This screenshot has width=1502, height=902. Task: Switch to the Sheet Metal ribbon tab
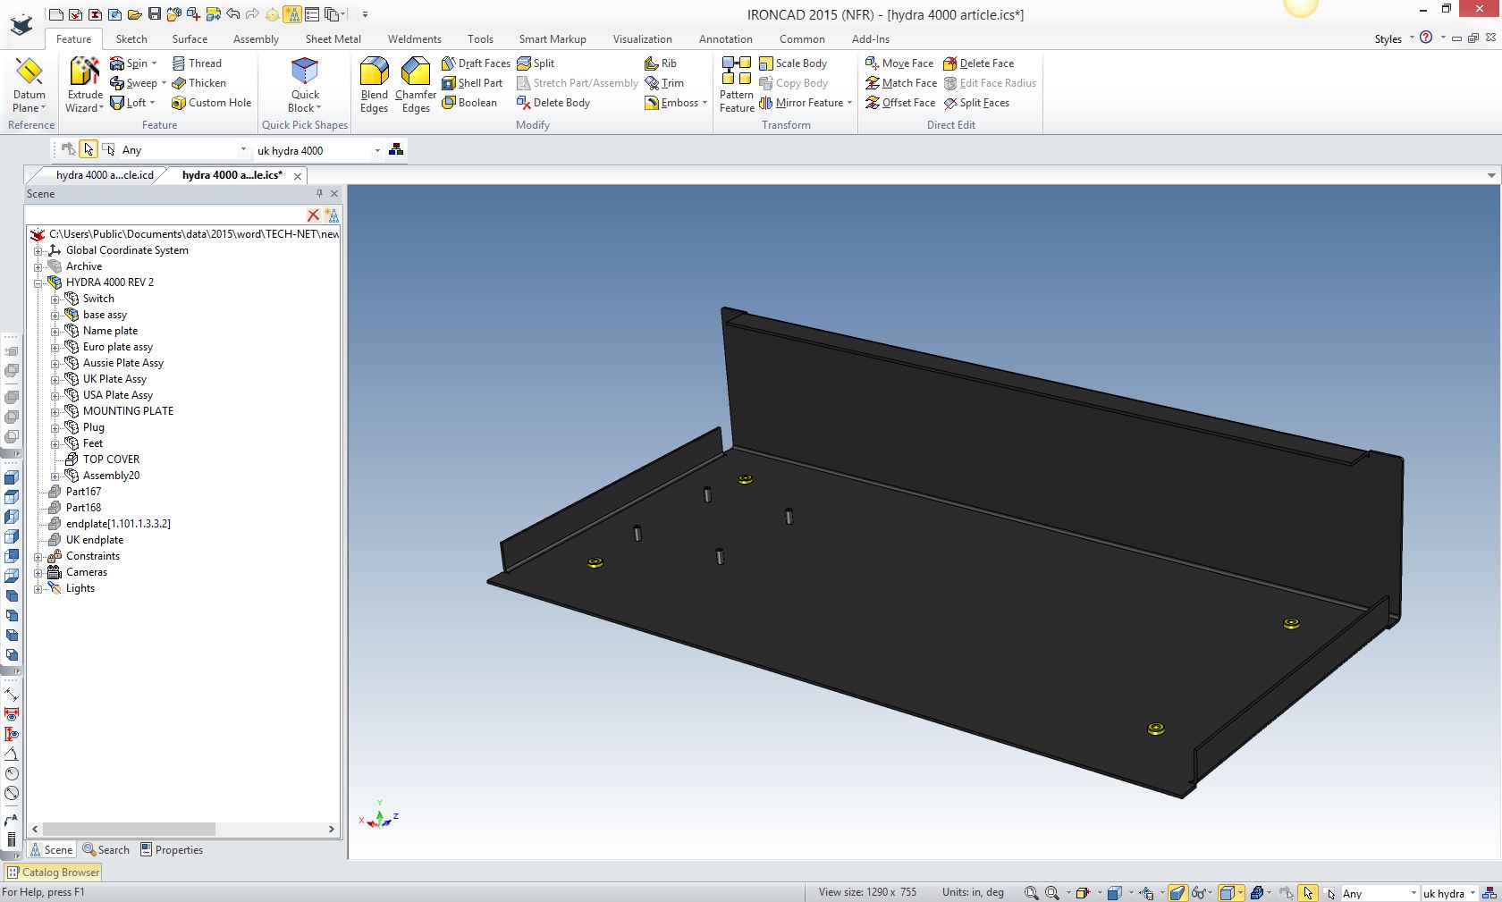point(333,39)
